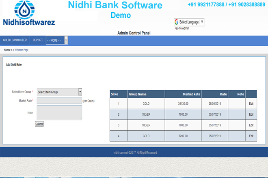Click the Admin Control Panel heading
Viewport: 268px width, 178px height.
pyautogui.click(x=134, y=33)
